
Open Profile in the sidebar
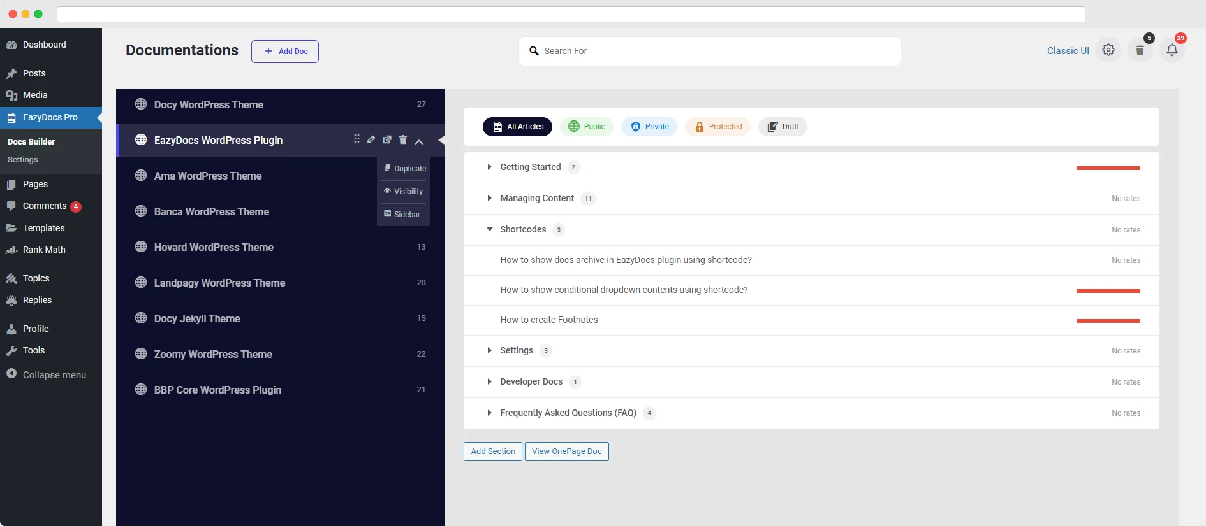coord(51,329)
